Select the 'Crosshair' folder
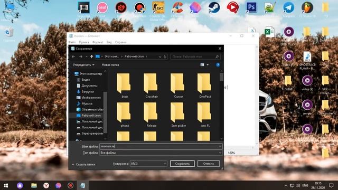This screenshot has height=190, width=338. [x=151, y=85]
